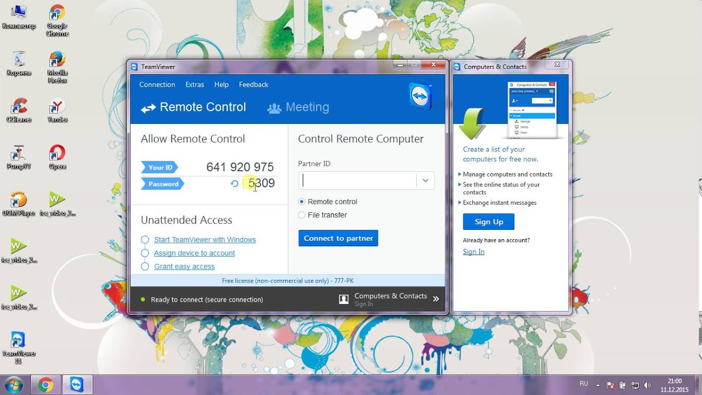Click the volume speaker tray icon
This screenshot has height=395, width=702.
click(x=647, y=385)
